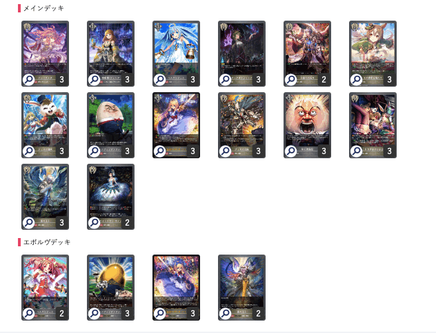This screenshot has height=333, width=436.
Task: Open the dark sorcerer card thumbnail
Action: point(241,54)
